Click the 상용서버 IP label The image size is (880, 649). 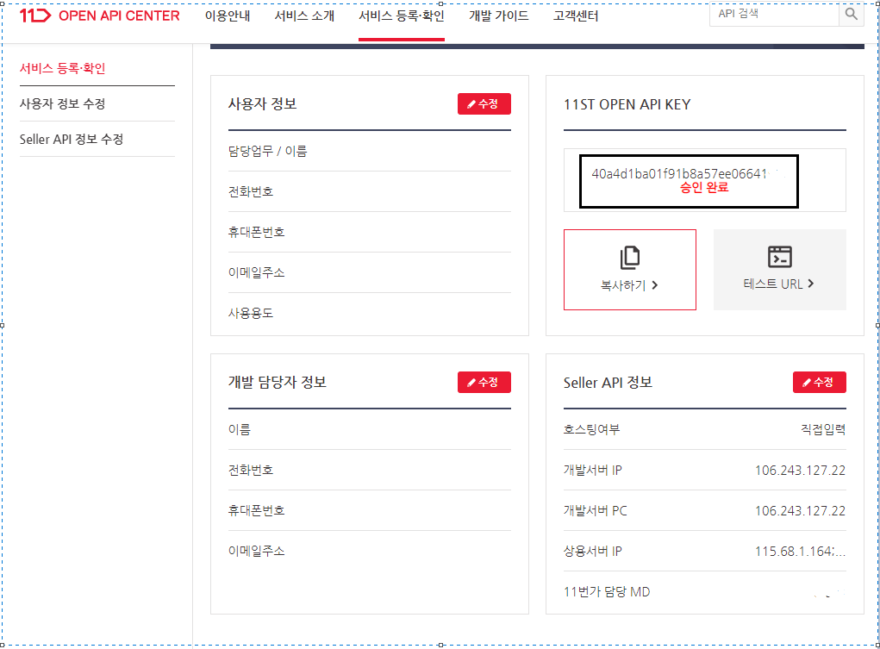(x=593, y=551)
